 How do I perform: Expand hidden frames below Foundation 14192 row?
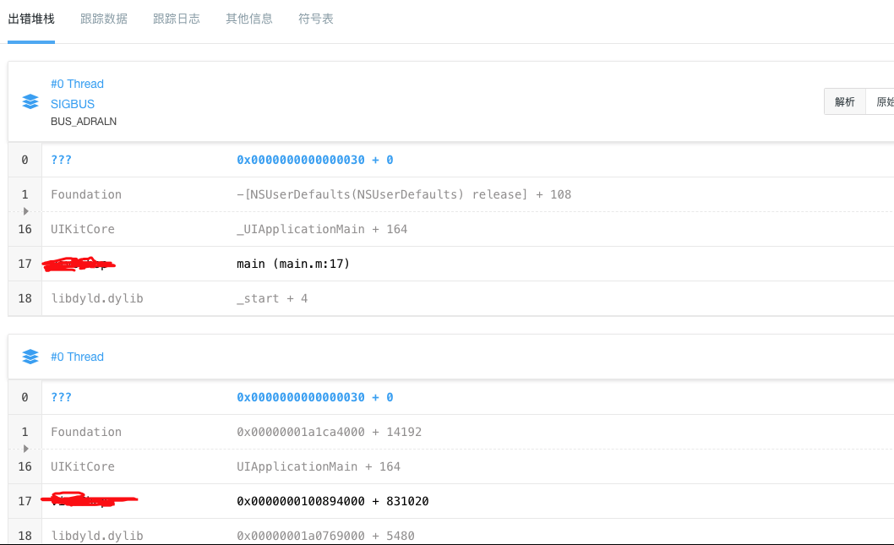point(25,449)
